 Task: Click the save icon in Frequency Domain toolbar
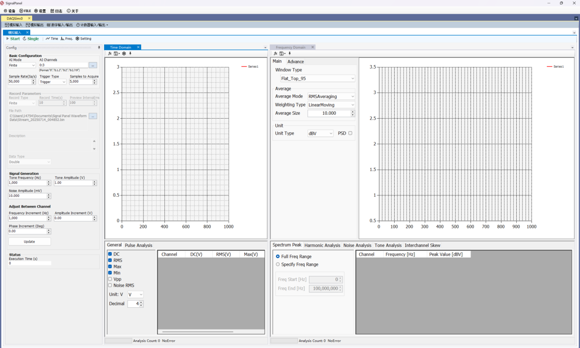[282, 53]
